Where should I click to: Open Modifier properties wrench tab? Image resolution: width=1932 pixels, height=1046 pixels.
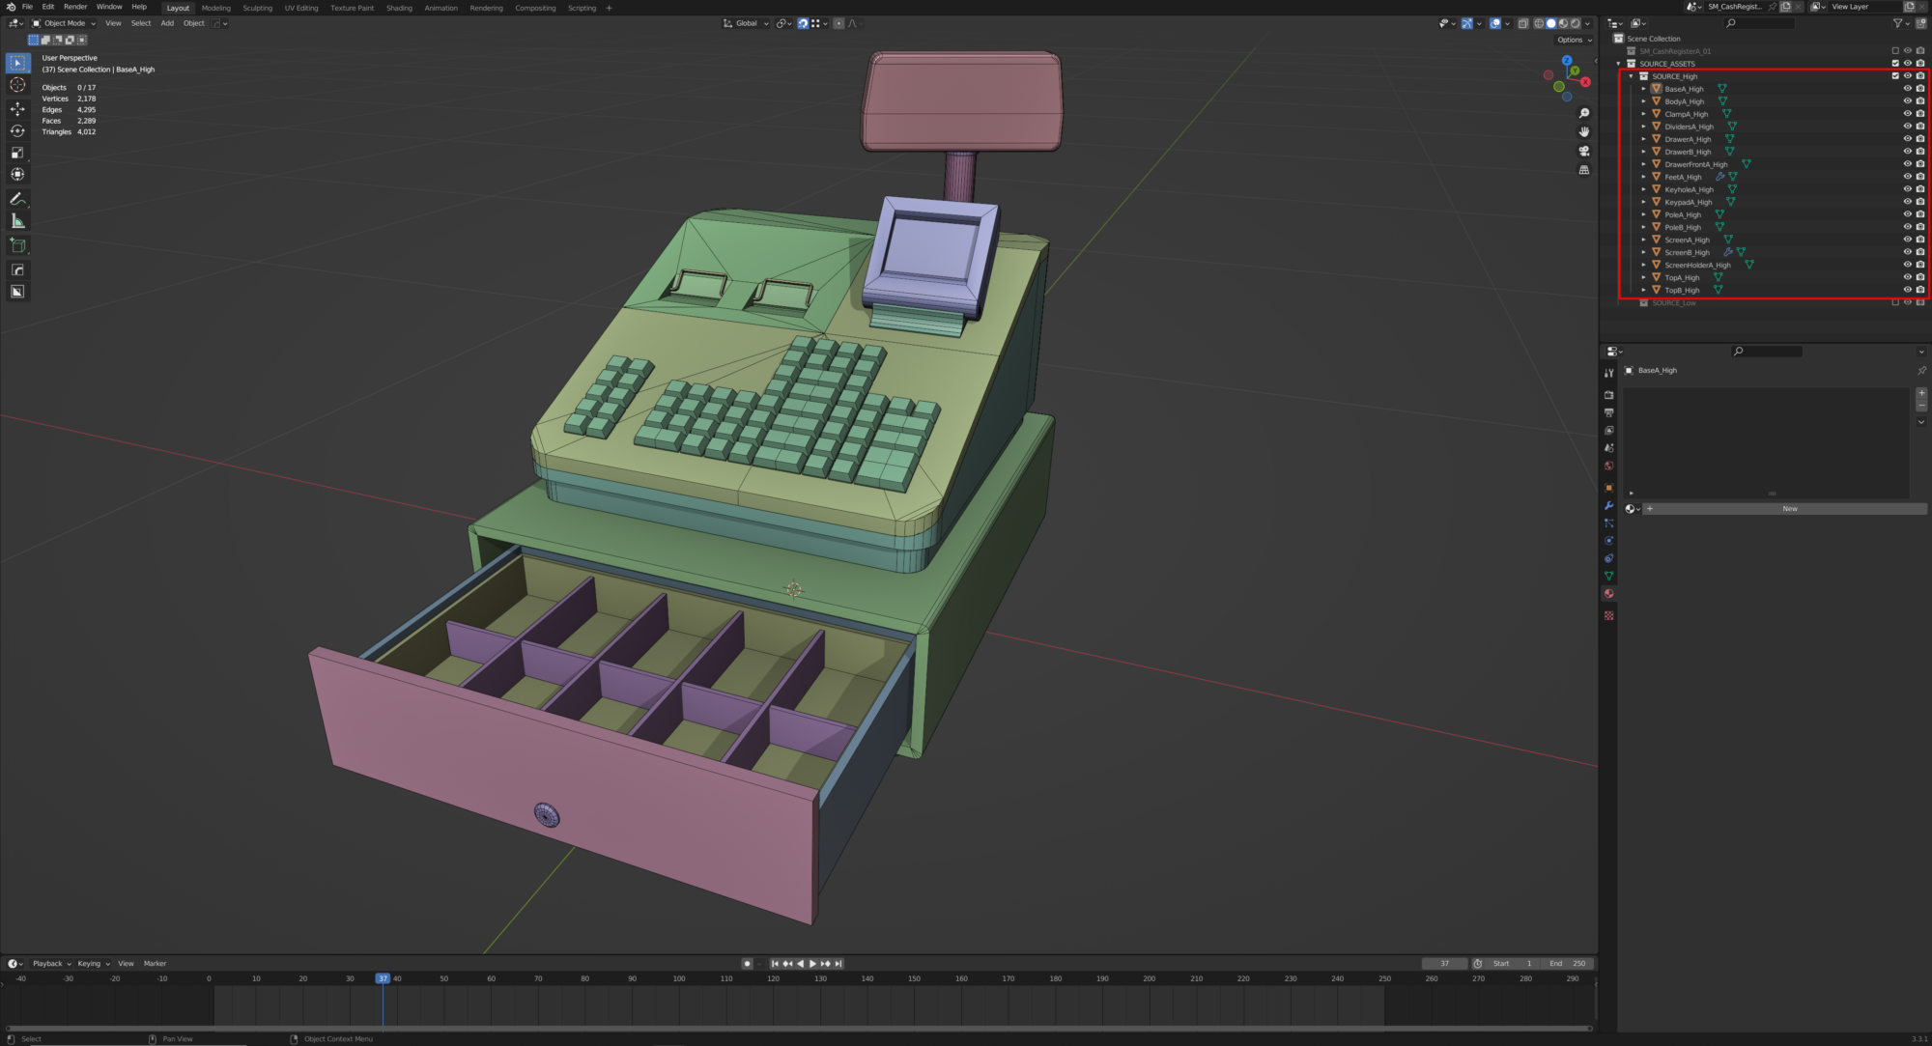1608,505
